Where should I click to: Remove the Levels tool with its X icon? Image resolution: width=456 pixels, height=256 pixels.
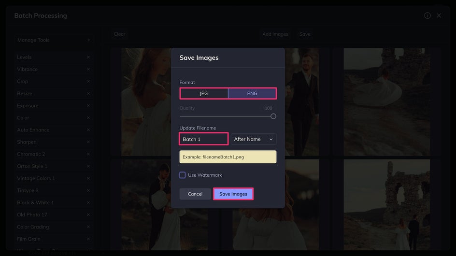tap(88, 57)
